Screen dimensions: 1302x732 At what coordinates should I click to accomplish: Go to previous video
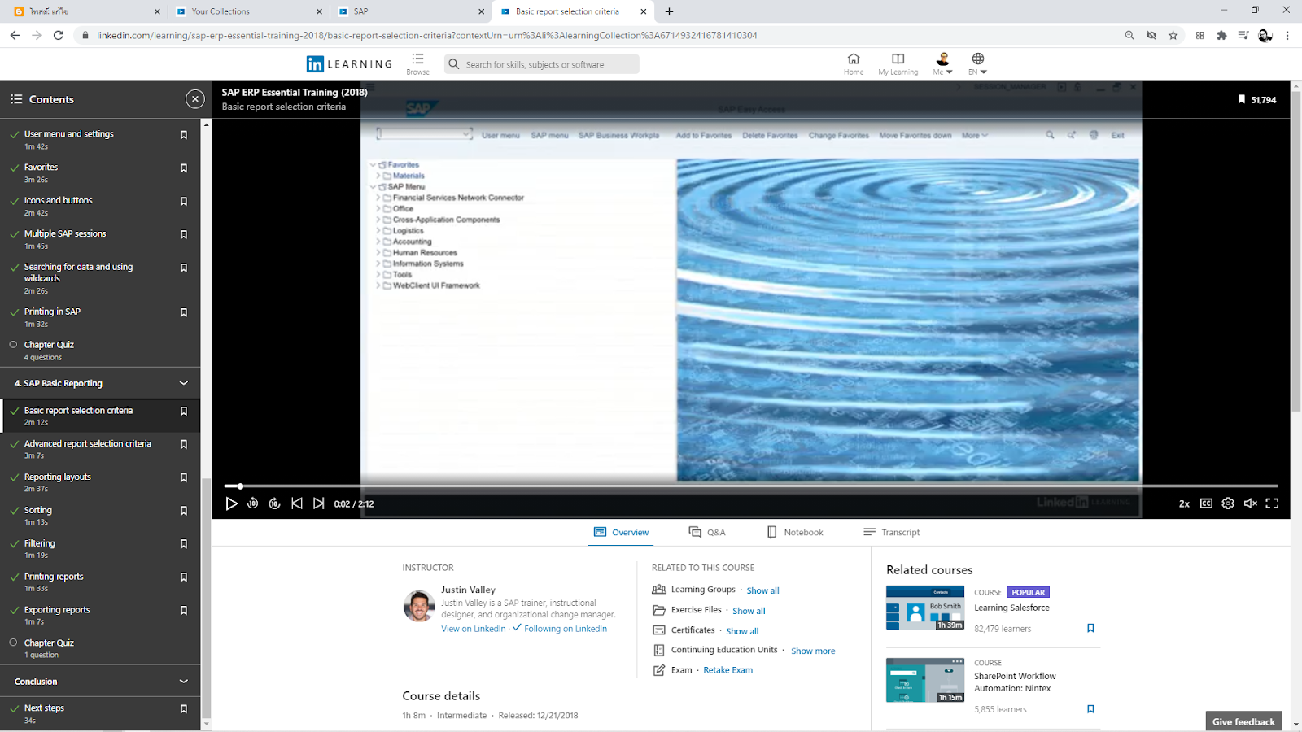[297, 503]
